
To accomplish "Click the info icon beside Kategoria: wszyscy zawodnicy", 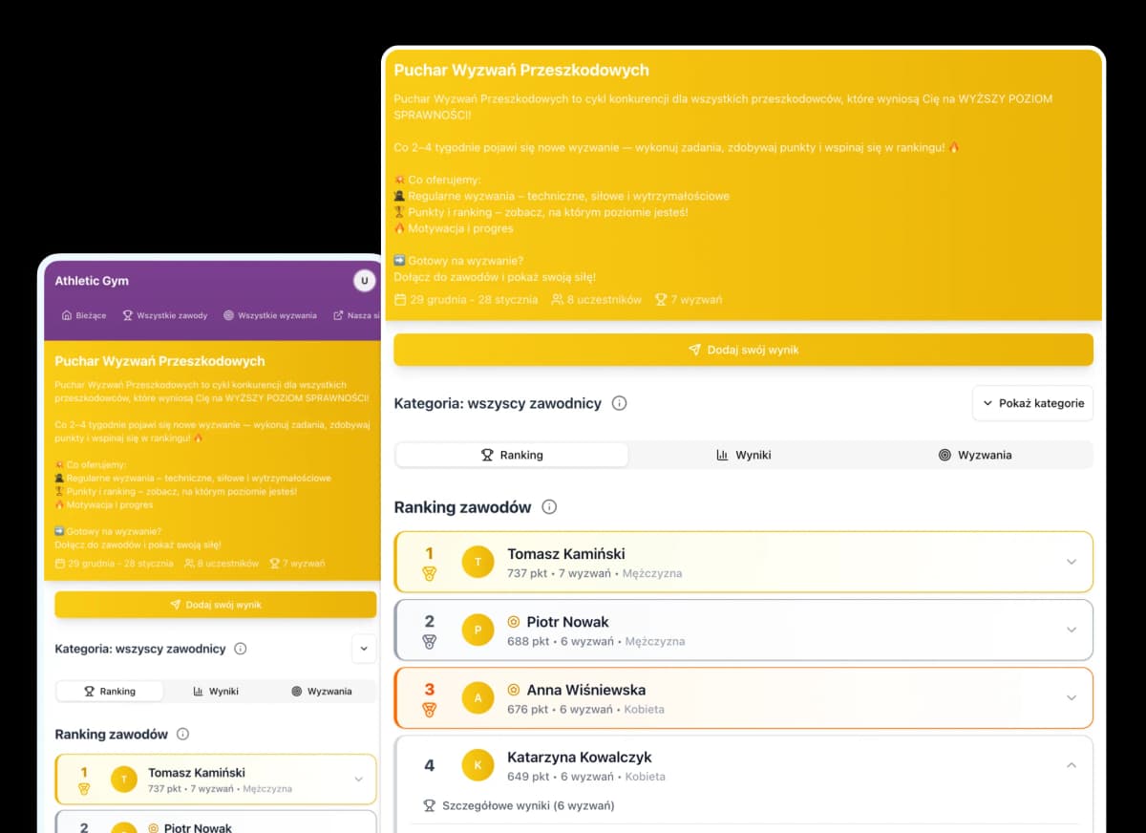I will (619, 403).
